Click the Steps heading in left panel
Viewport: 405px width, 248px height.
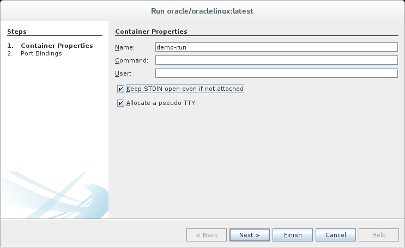point(17,32)
